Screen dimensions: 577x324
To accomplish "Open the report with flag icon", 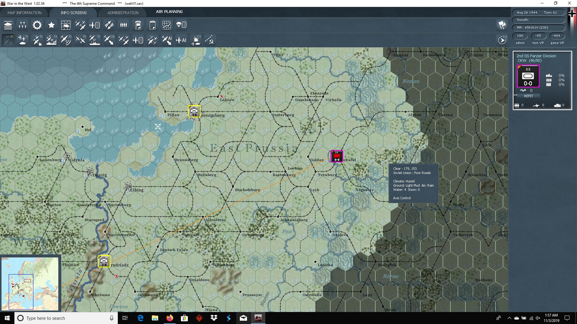I will 138,25.
